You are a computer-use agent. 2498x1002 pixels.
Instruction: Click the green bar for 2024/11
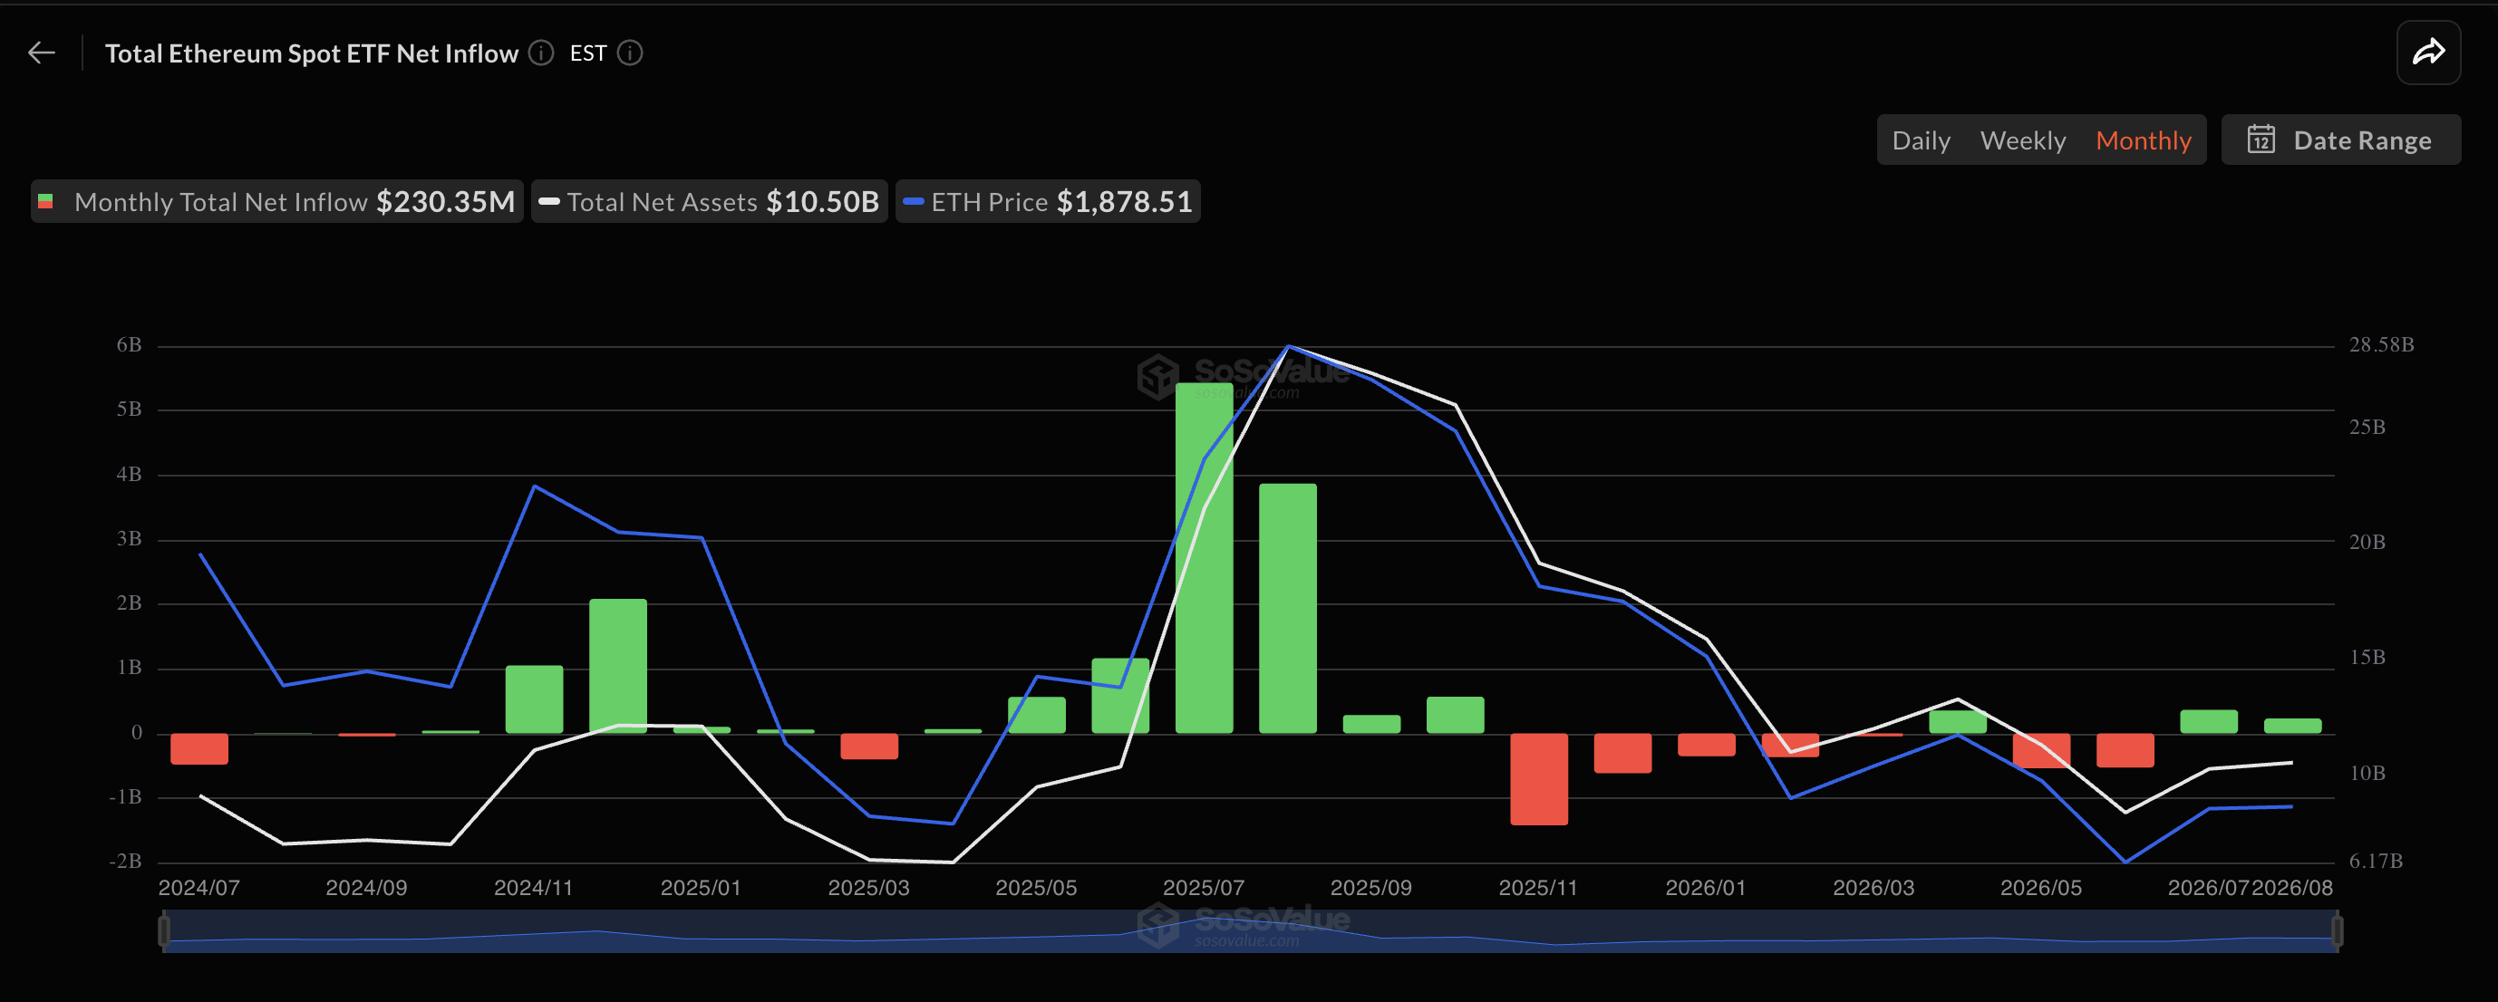(535, 699)
